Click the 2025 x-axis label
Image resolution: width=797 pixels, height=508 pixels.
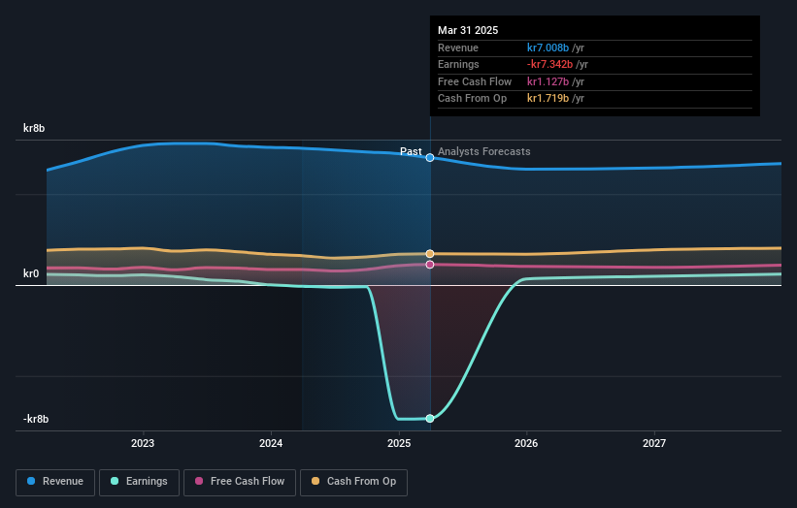[399, 444]
